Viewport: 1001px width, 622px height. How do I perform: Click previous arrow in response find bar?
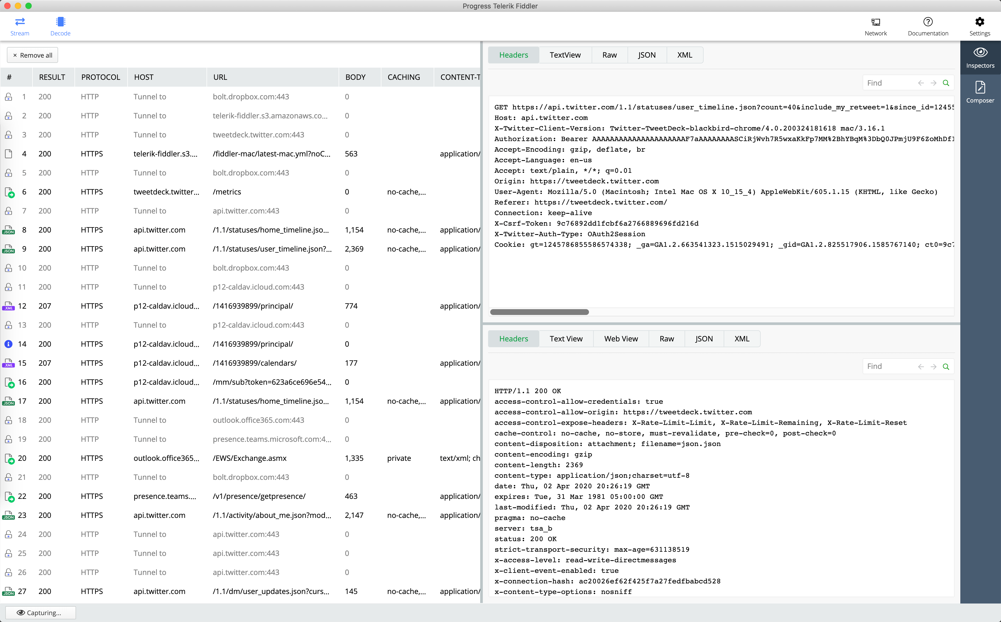(x=920, y=366)
